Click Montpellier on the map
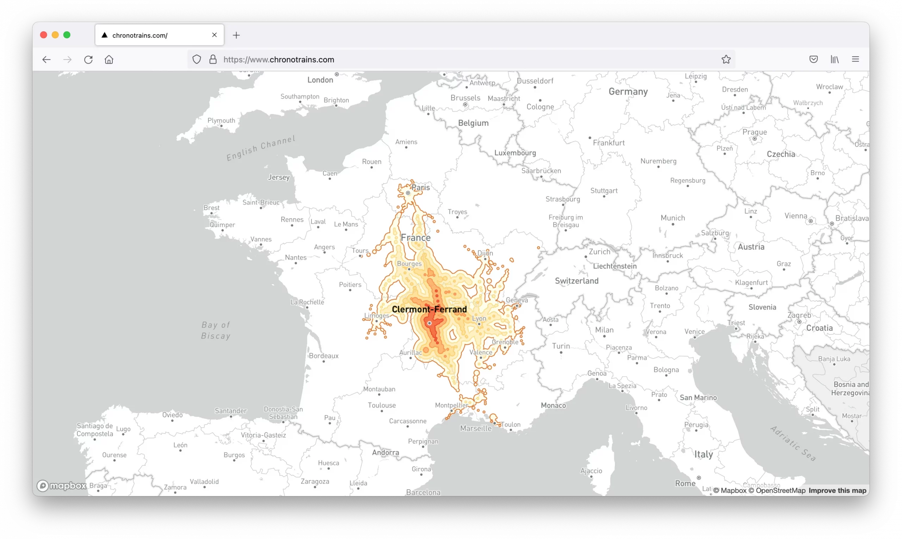Screen dimensions: 902x539 451,405
